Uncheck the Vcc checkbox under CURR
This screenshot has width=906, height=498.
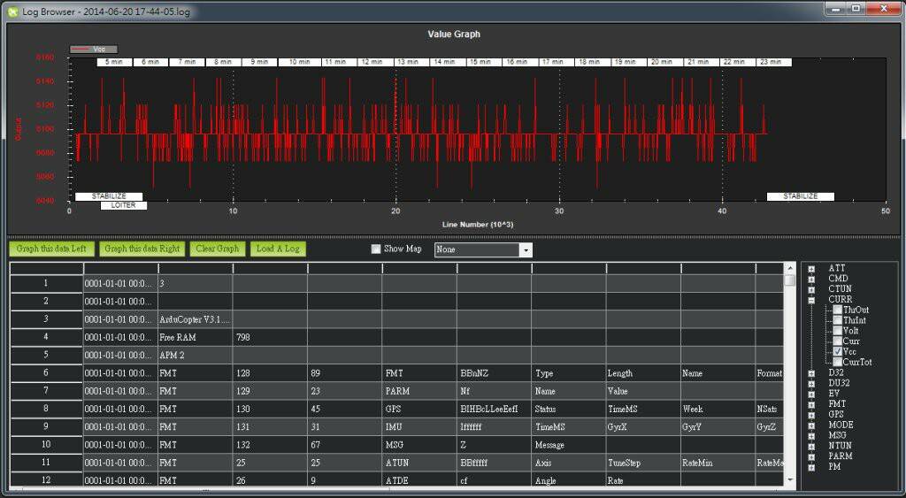837,351
